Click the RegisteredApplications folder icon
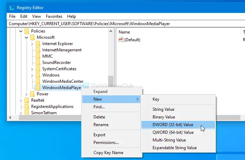 coord(27,107)
